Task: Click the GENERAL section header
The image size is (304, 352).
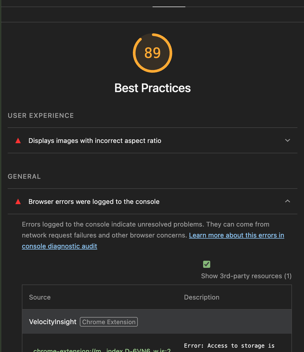Action: click(x=24, y=176)
